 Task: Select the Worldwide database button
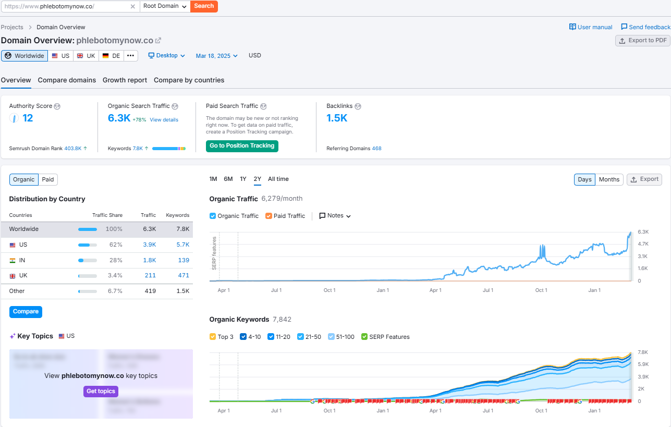coord(25,56)
